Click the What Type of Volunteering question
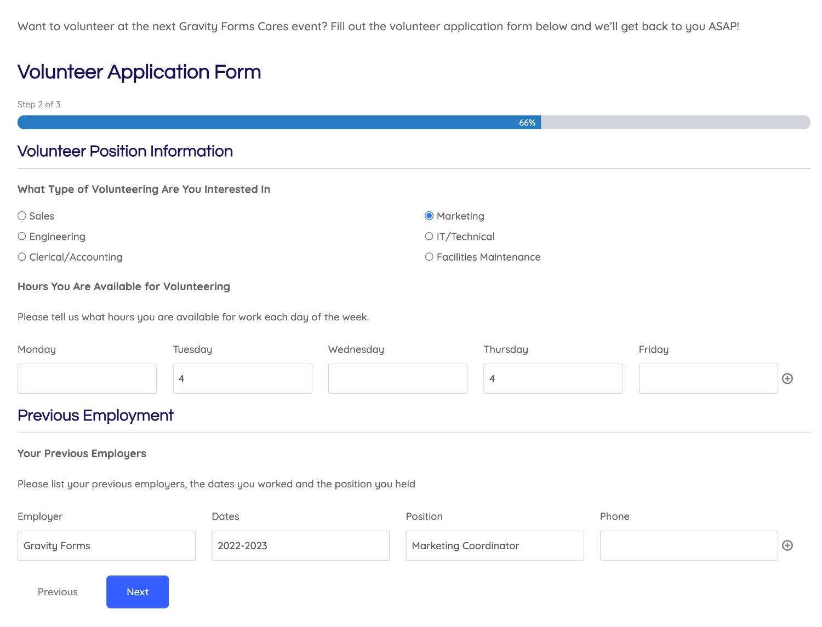Screen dimensions: 822x627 [144, 189]
